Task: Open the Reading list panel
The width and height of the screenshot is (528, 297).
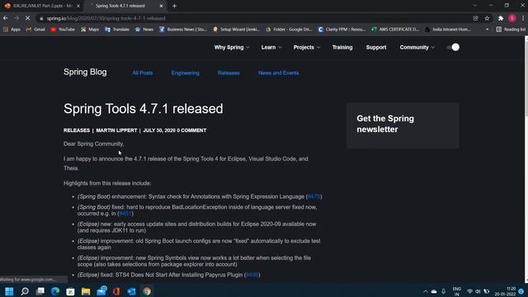Action: 511,30
